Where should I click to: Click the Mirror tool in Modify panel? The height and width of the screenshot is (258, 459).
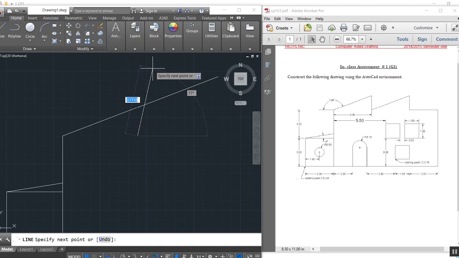pos(78,33)
